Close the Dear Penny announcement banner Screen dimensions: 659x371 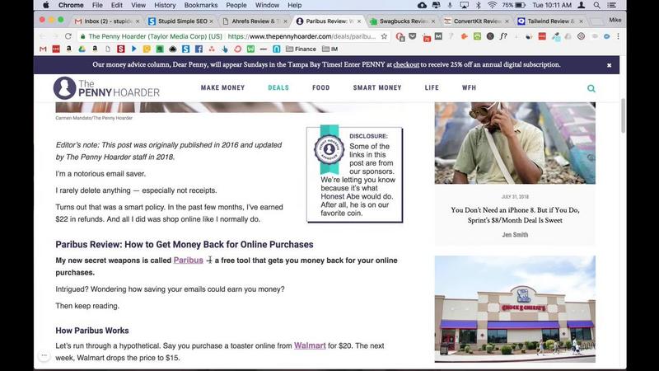609,65
